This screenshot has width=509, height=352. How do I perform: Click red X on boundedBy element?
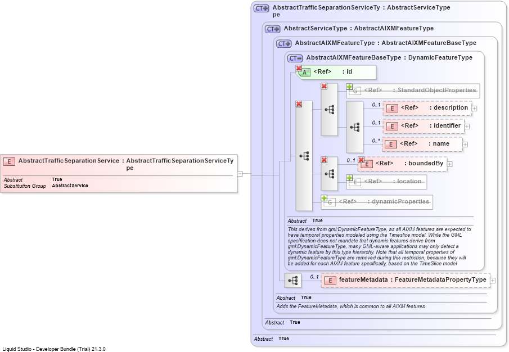[x=361, y=160]
